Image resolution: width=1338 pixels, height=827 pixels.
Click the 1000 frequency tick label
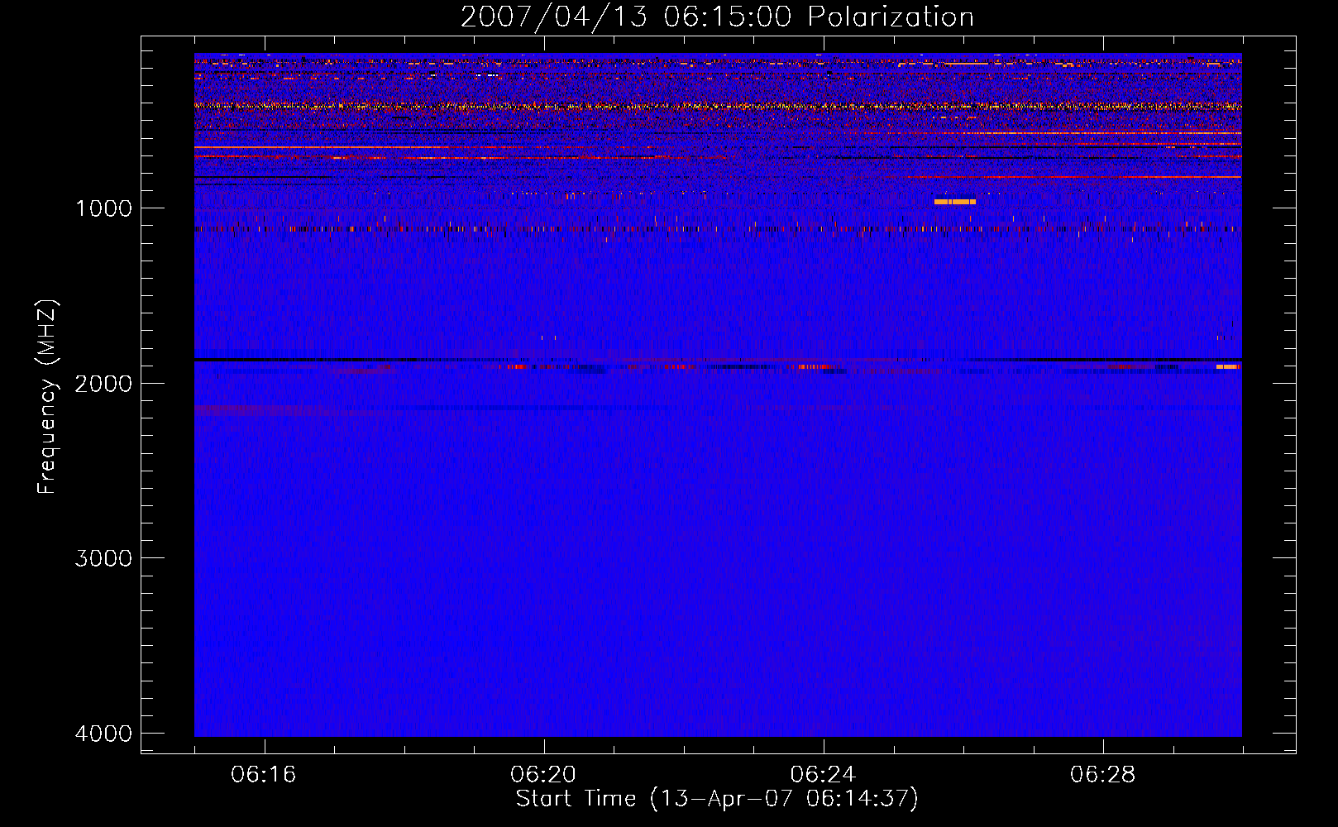[x=103, y=208]
